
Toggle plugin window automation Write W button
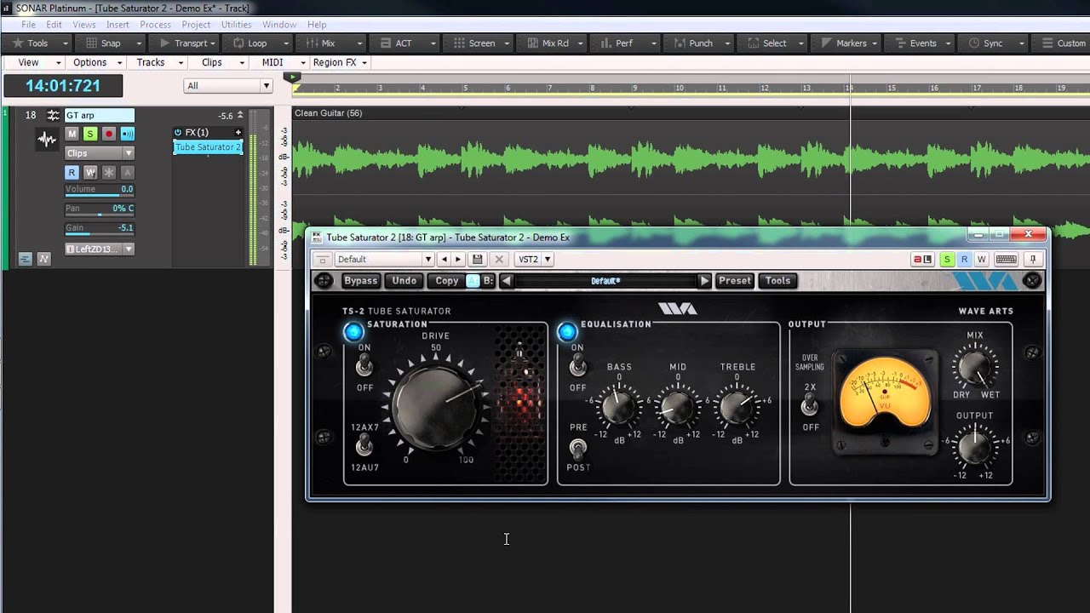click(x=981, y=259)
